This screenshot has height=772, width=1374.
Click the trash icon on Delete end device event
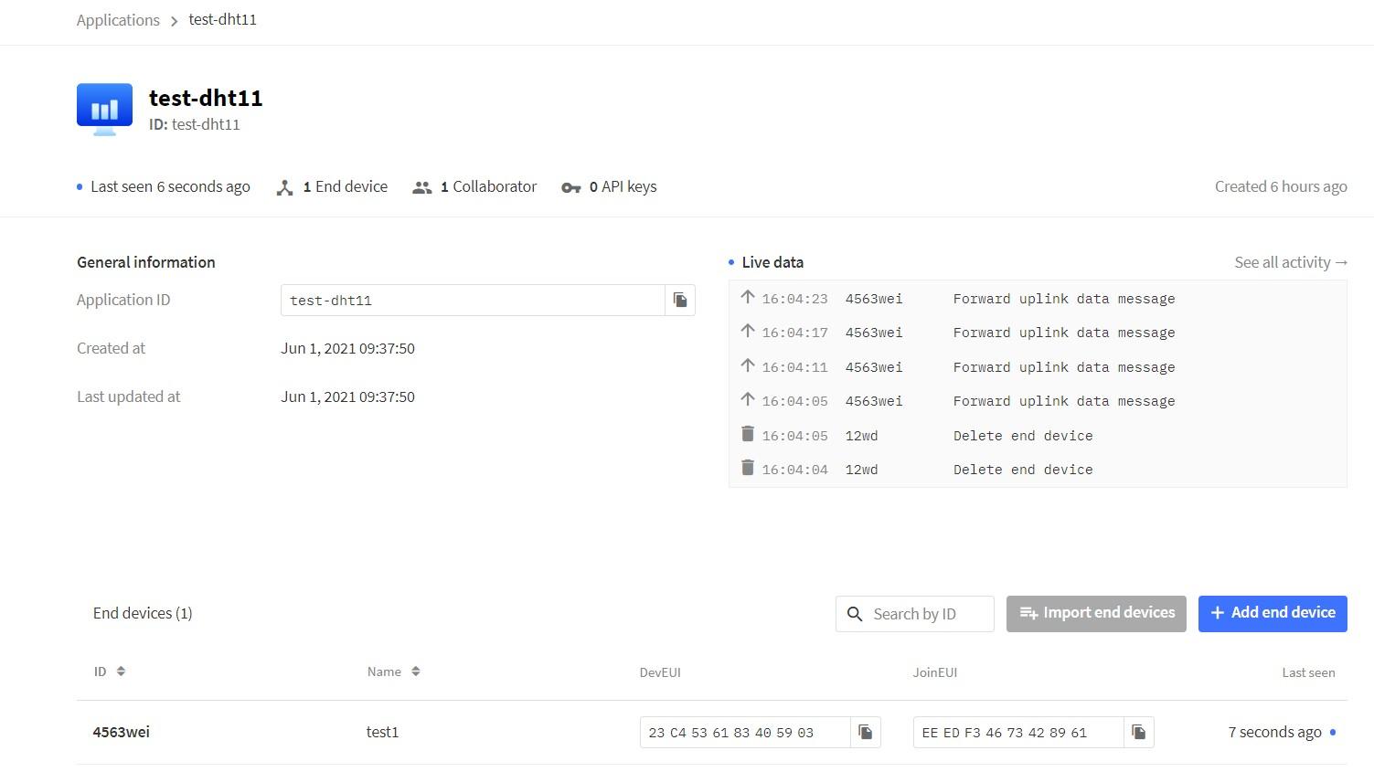point(748,434)
